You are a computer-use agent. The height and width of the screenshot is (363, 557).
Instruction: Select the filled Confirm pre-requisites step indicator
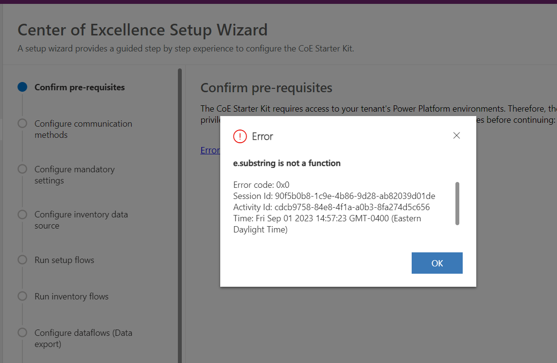[21, 87]
